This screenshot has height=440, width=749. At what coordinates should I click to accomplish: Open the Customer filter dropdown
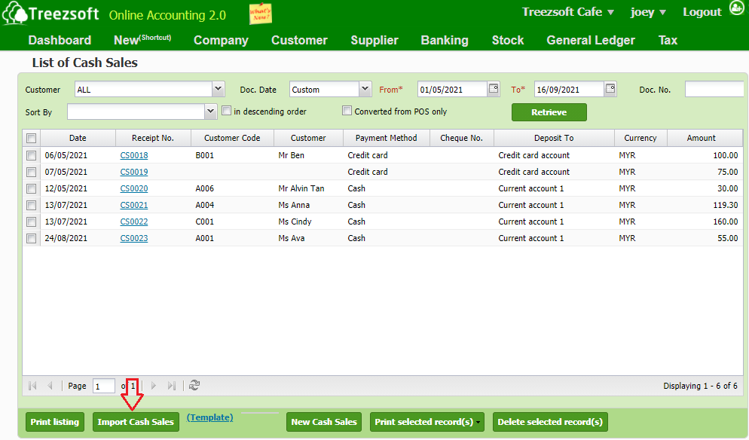click(218, 89)
